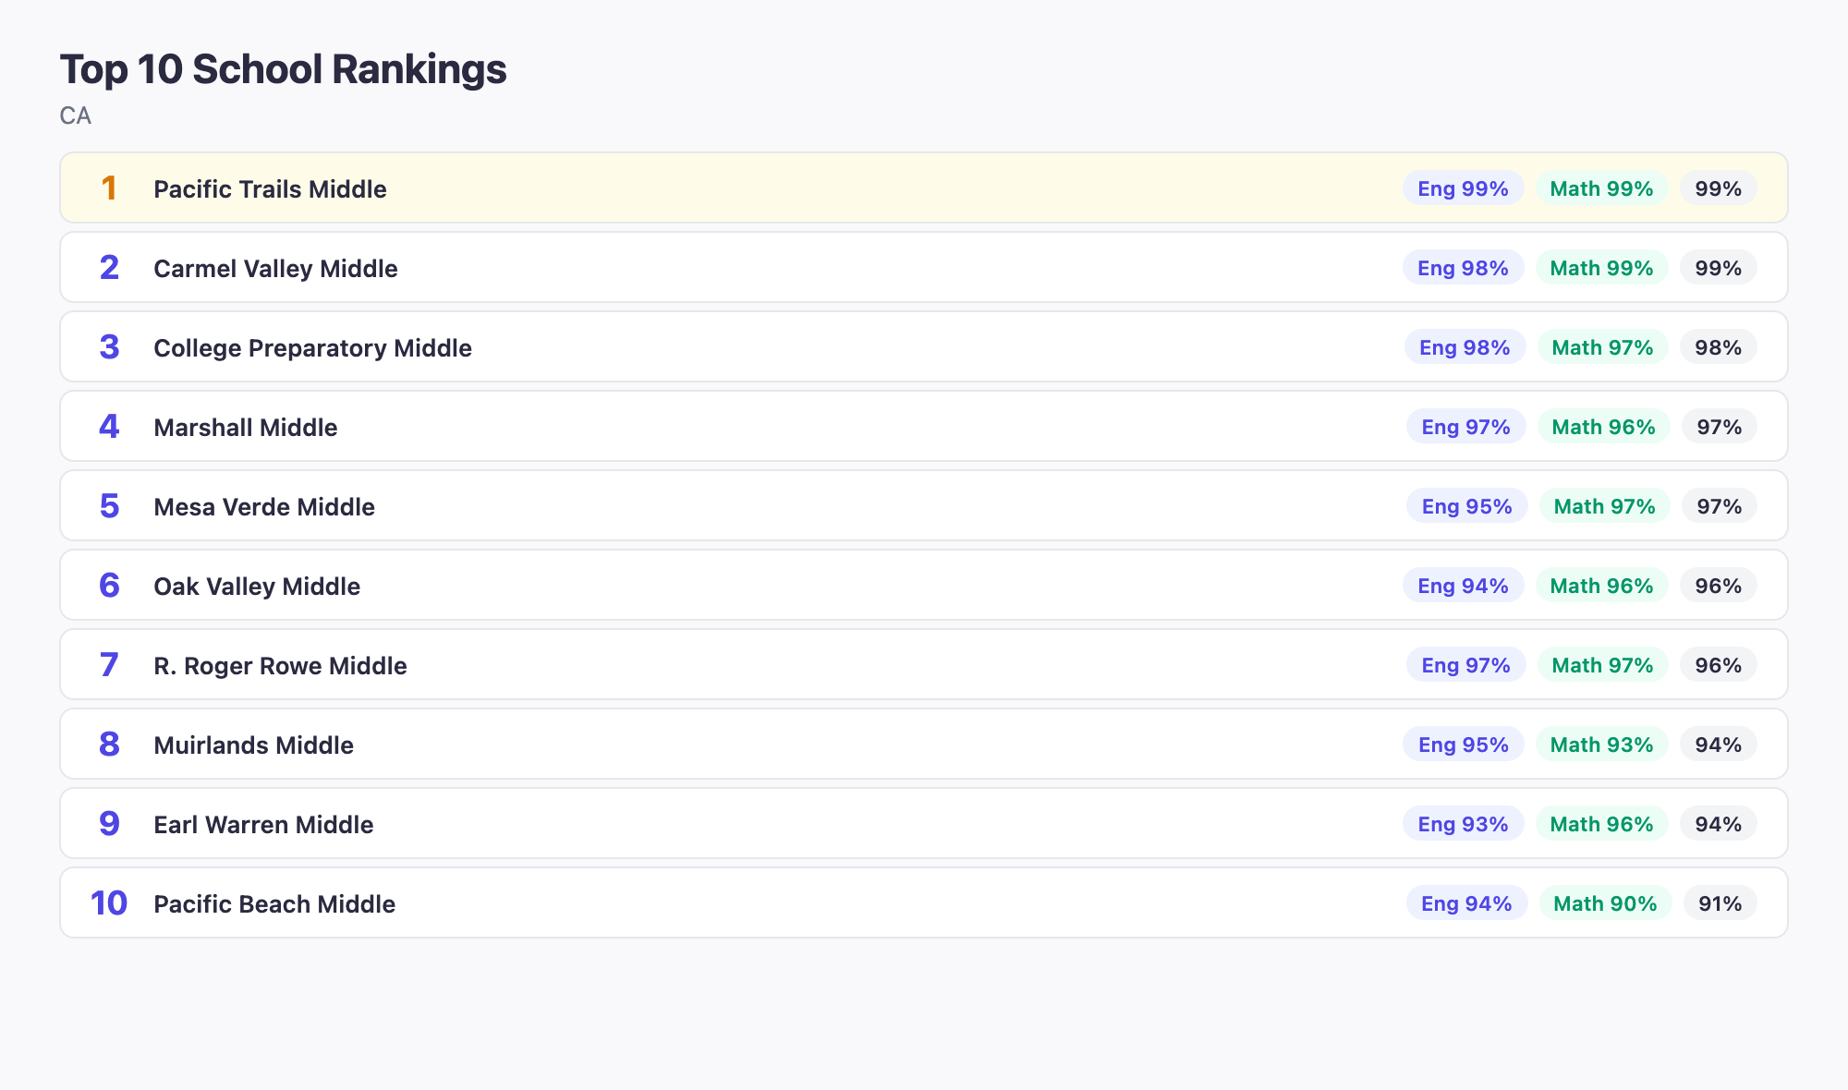Click the Eng 99% badge for Pacific Trails
This screenshot has height=1090, width=1848.
pos(1463,188)
